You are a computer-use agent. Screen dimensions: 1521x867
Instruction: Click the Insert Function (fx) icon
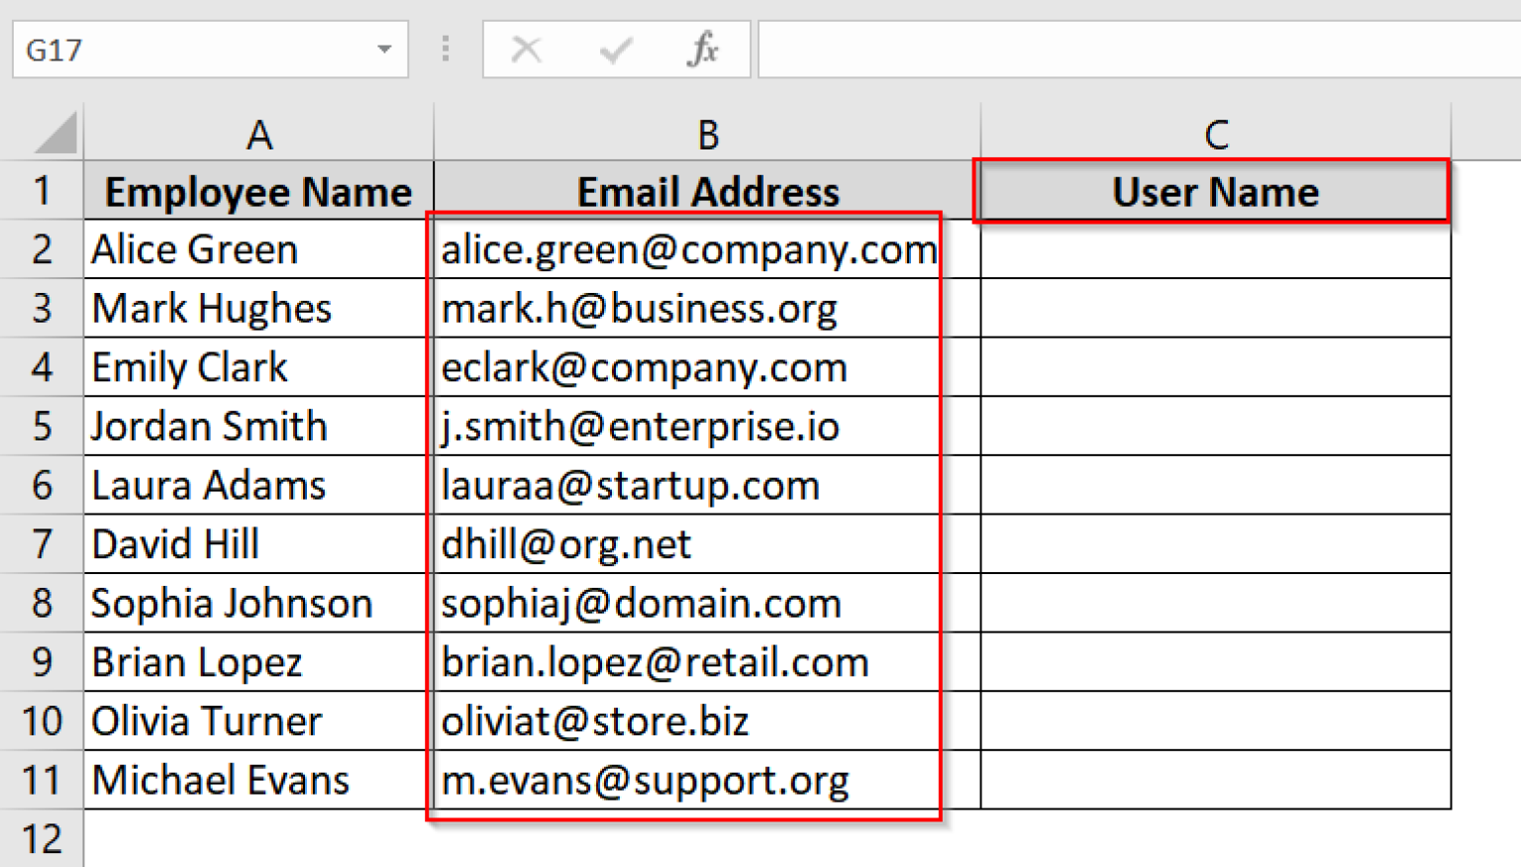[x=703, y=48]
